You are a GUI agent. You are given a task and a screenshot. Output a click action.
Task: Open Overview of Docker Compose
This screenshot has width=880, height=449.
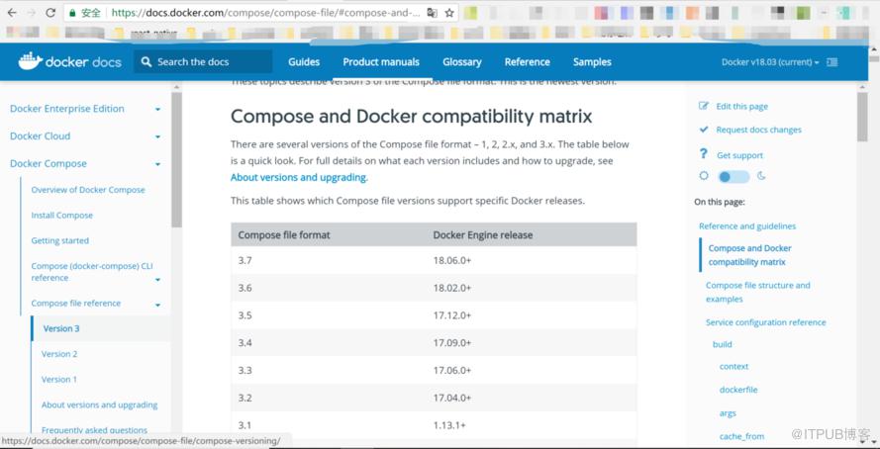(x=88, y=190)
